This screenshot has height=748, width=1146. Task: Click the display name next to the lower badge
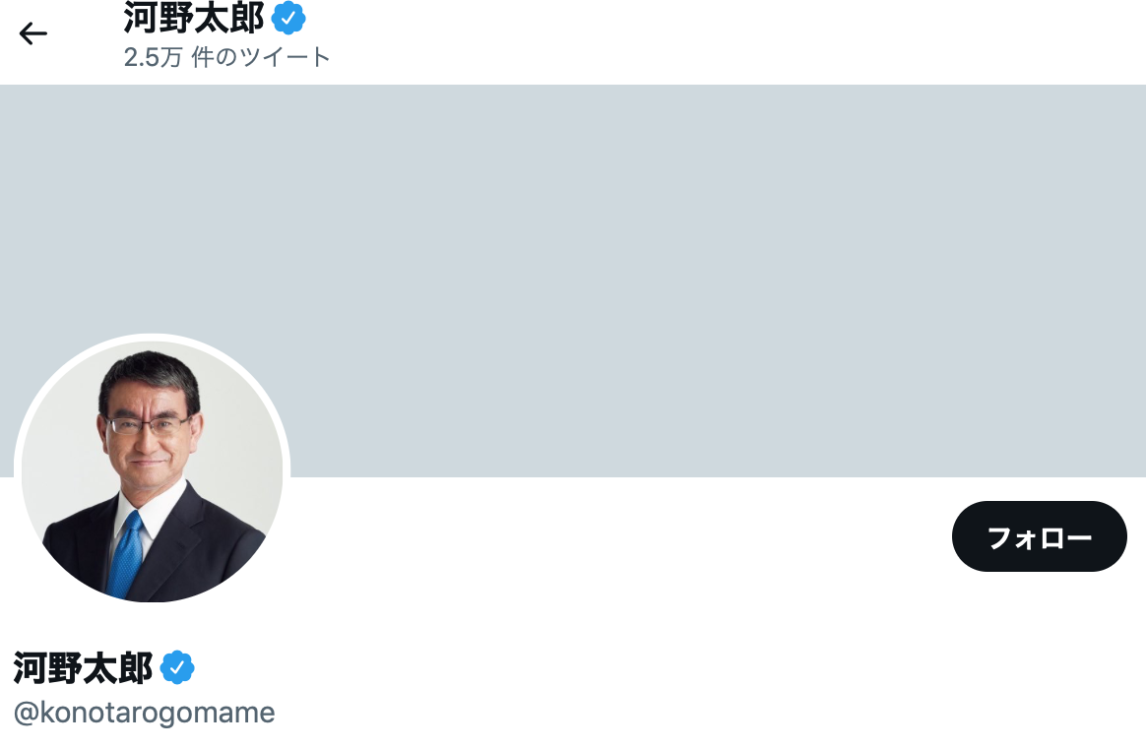(84, 667)
